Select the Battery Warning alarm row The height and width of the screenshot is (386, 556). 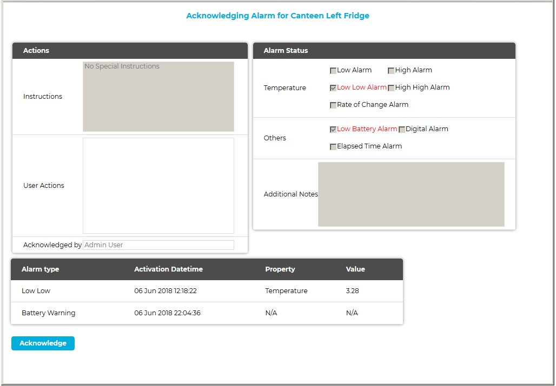pyautogui.click(x=207, y=313)
